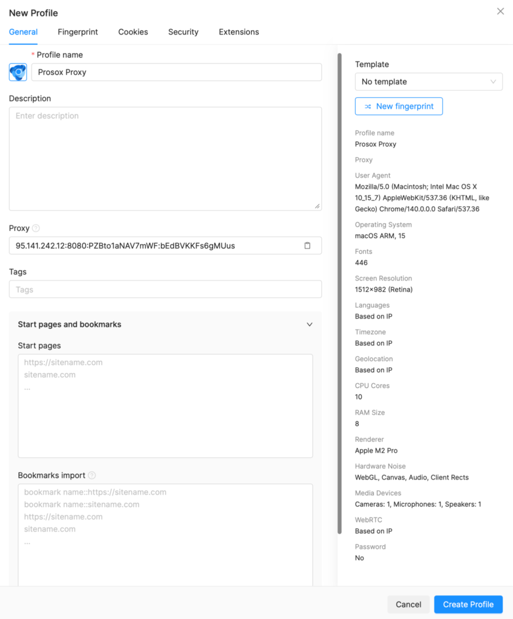Click the help icon next to Bookmarks import
This screenshot has width=513, height=619.
[x=92, y=475]
